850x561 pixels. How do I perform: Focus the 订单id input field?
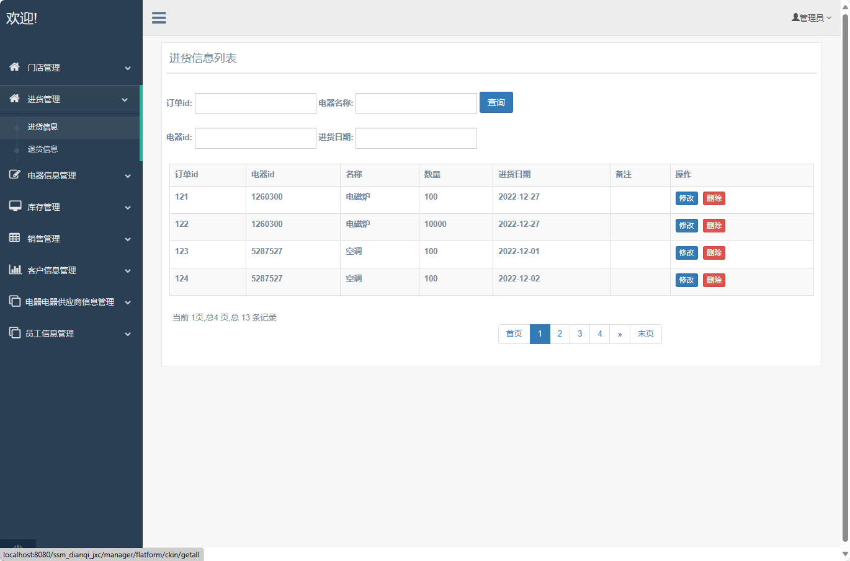coord(256,104)
